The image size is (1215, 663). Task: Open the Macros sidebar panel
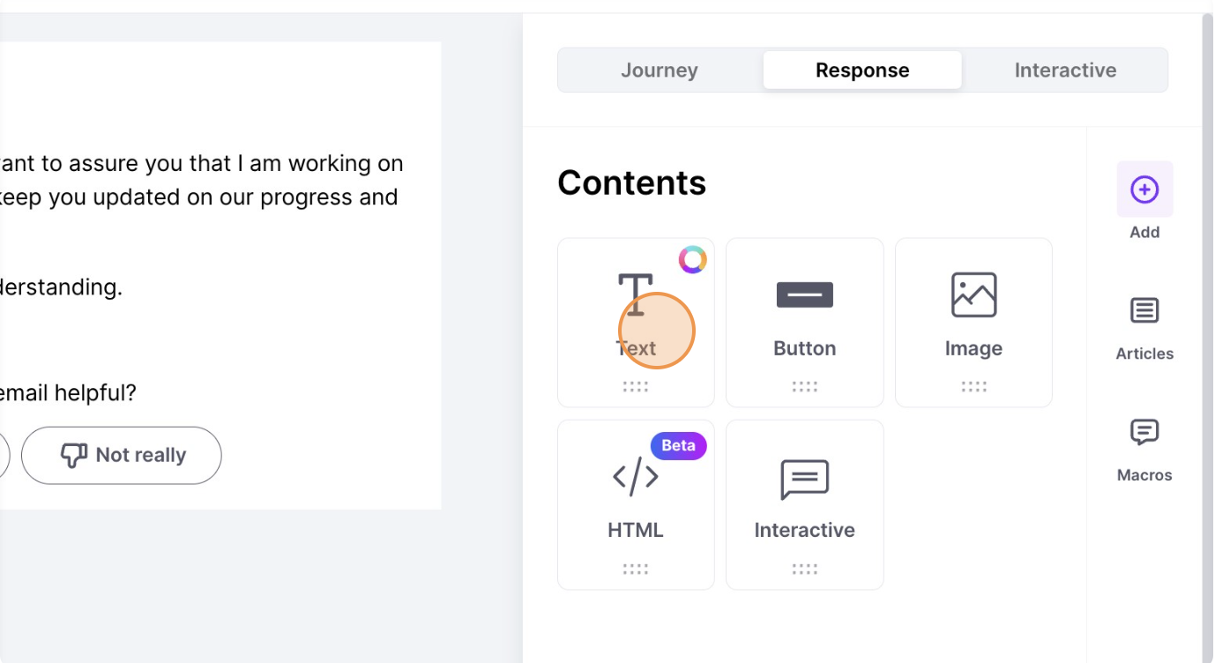pos(1144,450)
